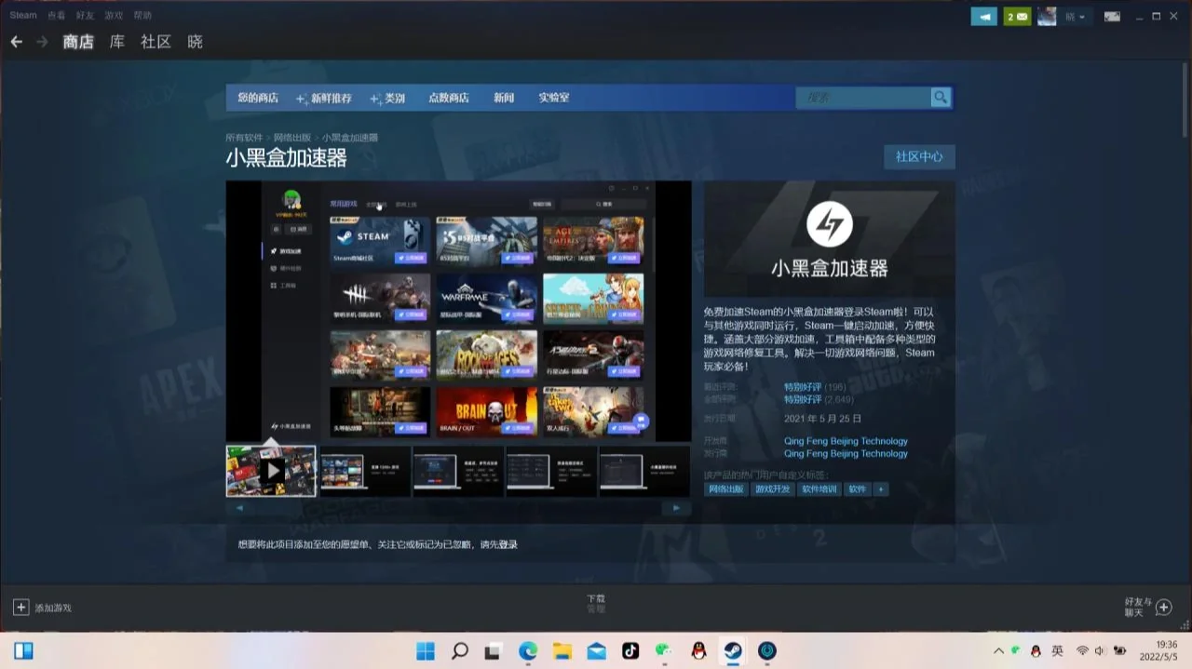Click the Steam taskbar icon
Screen dimensions: 1192x669
tap(733, 650)
